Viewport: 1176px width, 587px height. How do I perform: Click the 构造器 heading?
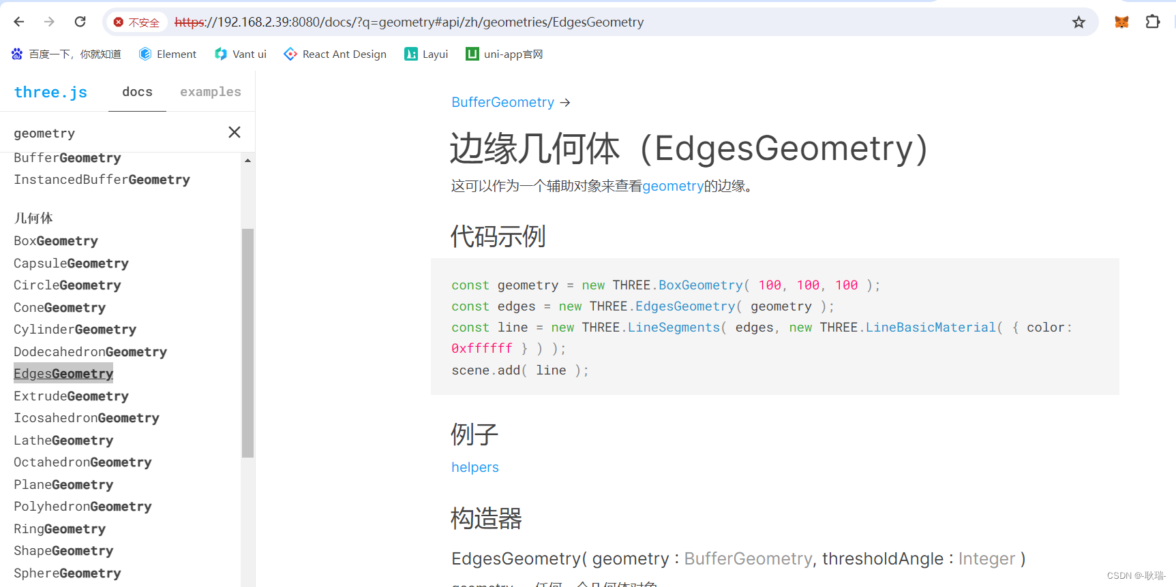486,518
